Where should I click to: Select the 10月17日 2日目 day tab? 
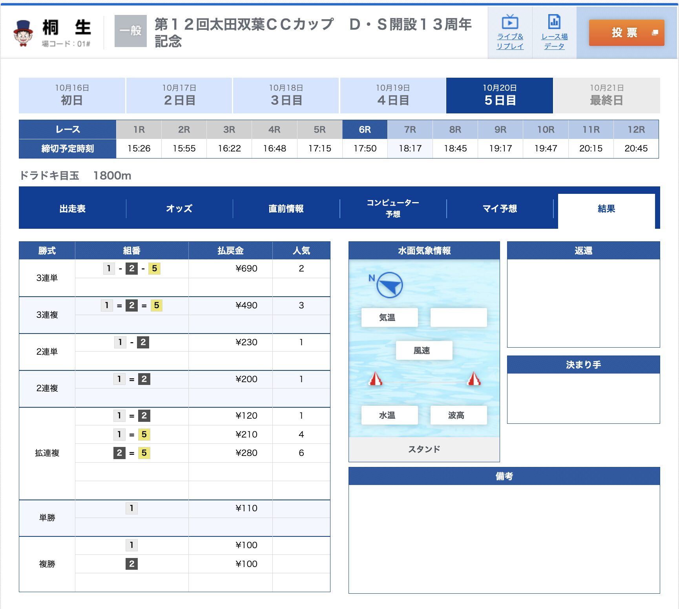179,95
